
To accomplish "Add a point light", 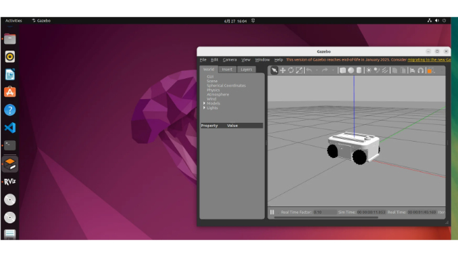I will coord(369,70).
